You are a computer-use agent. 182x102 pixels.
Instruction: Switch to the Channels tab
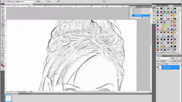[x=165, y=56]
